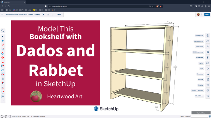Expand more tools via the three-dots button
This screenshot has width=211, height=118.
coord(3,101)
